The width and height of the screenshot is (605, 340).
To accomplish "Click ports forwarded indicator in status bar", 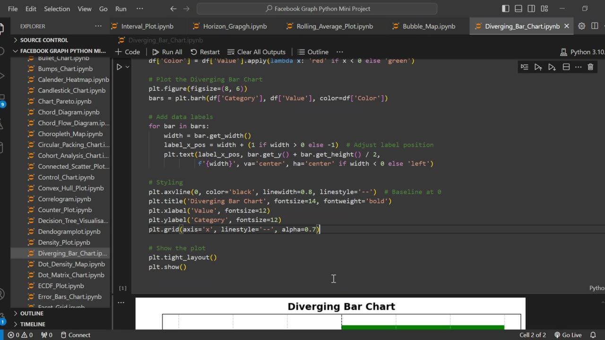I will click(47, 335).
